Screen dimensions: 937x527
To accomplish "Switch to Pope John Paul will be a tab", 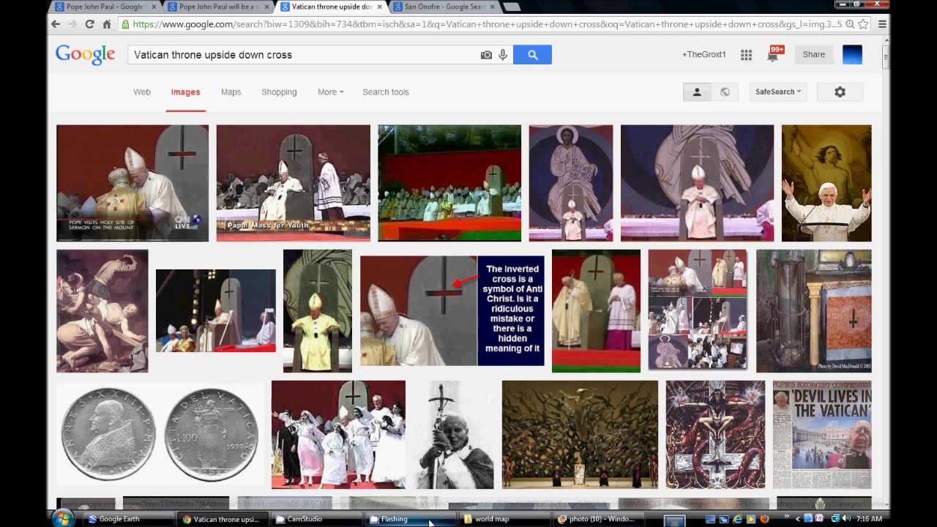I will coord(218,7).
